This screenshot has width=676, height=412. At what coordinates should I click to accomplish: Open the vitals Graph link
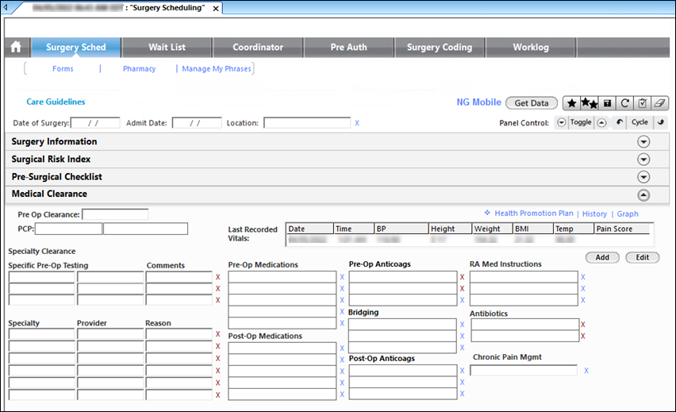[x=628, y=214]
